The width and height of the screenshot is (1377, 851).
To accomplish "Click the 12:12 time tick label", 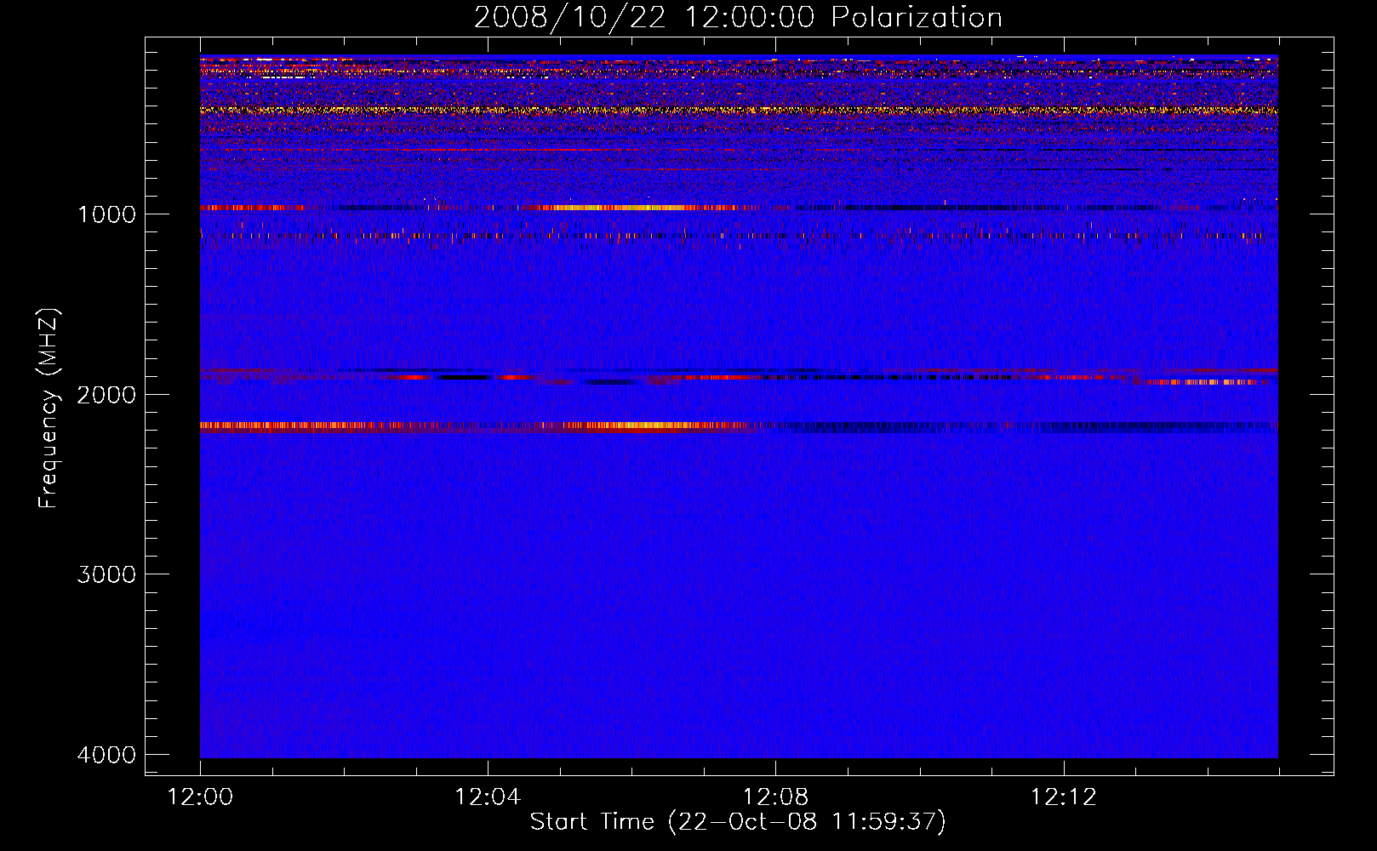I will click(1064, 797).
